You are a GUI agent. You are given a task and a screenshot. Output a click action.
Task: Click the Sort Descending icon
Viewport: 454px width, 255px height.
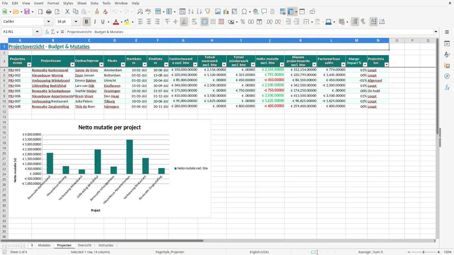pyautogui.click(x=199, y=12)
